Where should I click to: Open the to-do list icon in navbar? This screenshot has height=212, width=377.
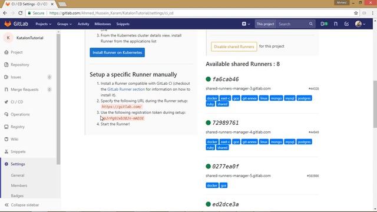point(346,24)
